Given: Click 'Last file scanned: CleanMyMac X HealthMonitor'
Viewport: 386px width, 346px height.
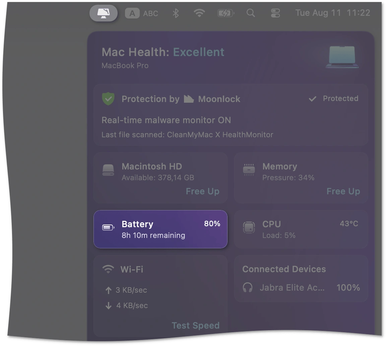Looking at the screenshot, I should (187, 135).
